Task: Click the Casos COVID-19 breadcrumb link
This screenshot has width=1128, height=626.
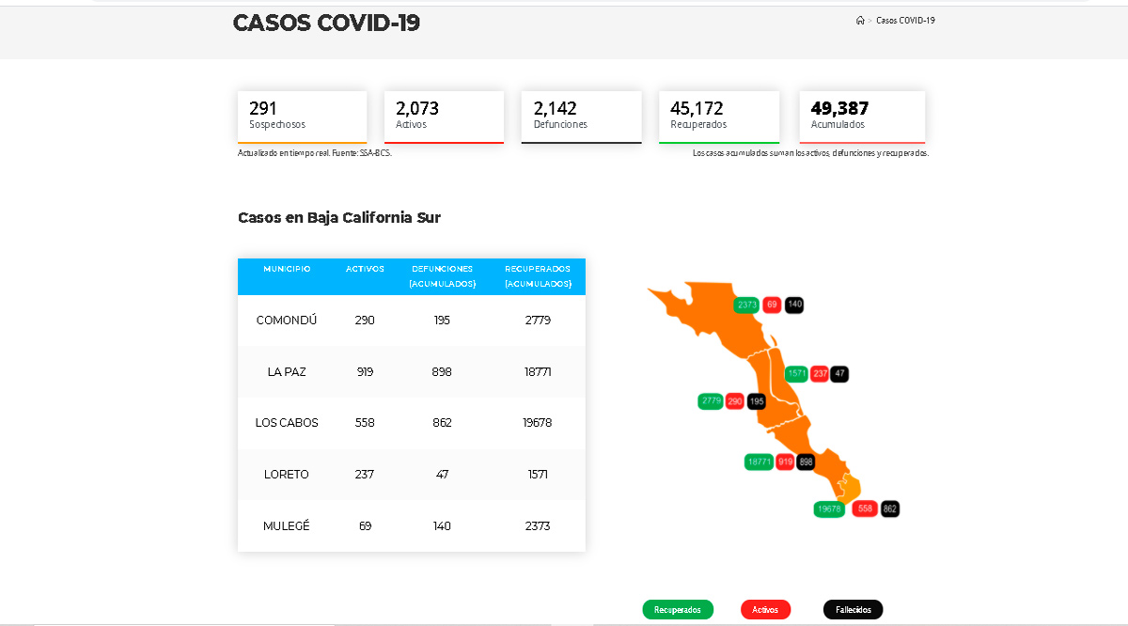Action: [x=905, y=21]
